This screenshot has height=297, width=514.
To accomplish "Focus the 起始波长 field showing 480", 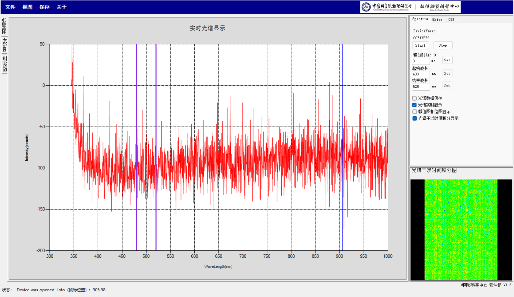I will pos(421,74).
